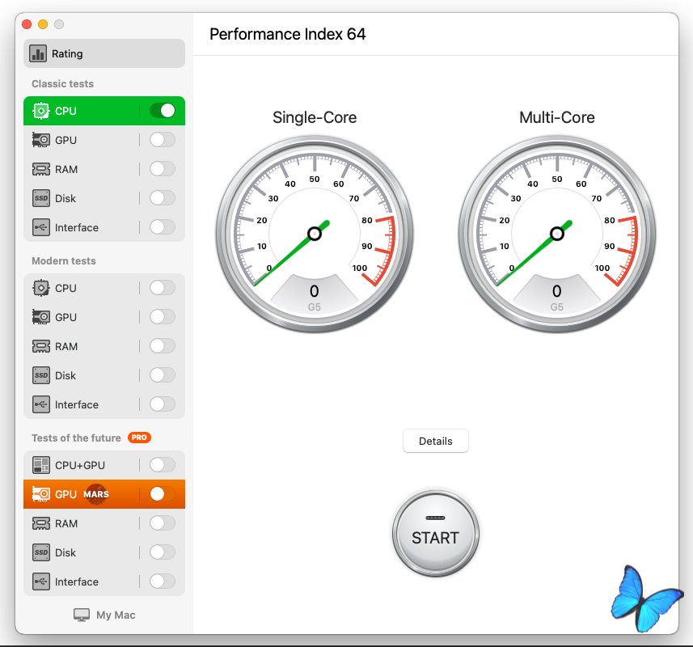Click the Classic tests RAM module icon

tap(41, 169)
